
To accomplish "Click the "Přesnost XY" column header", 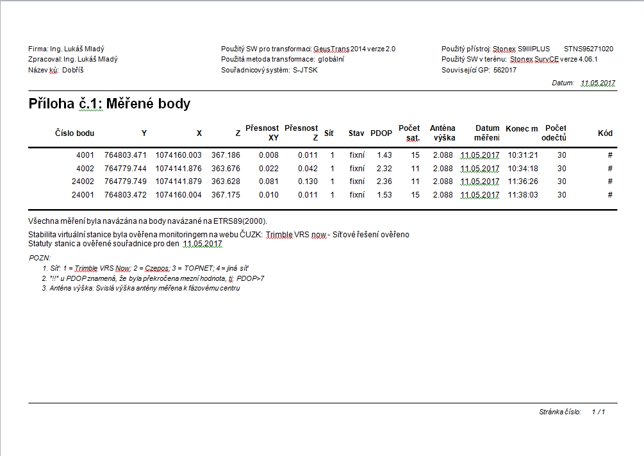I will (262, 133).
